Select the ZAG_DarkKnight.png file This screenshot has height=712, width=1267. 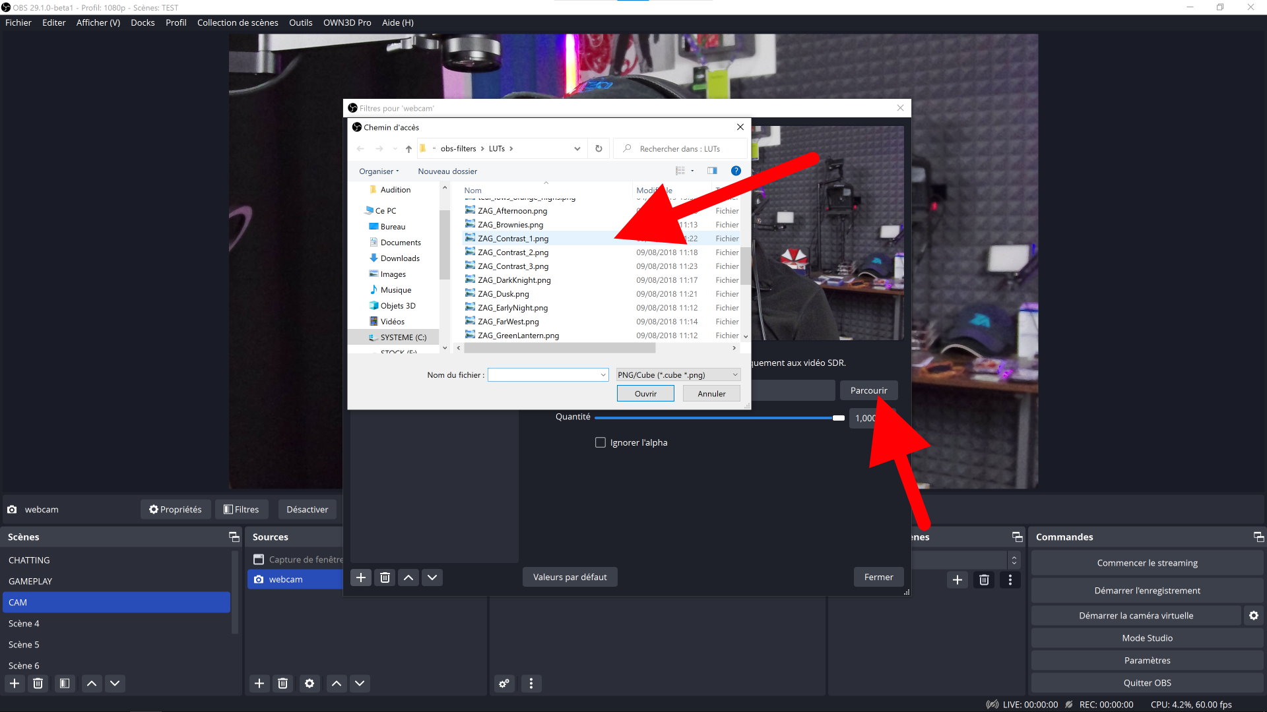514,280
